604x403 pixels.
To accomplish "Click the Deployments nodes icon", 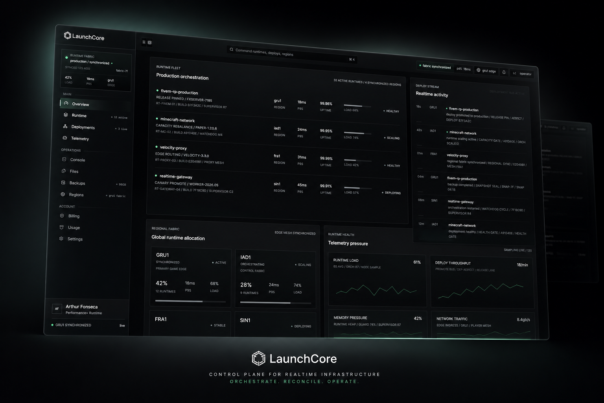I will point(65,126).
